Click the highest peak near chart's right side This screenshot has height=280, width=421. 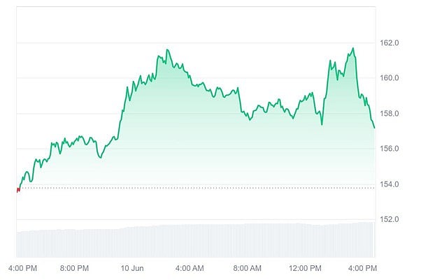[354, 48]
